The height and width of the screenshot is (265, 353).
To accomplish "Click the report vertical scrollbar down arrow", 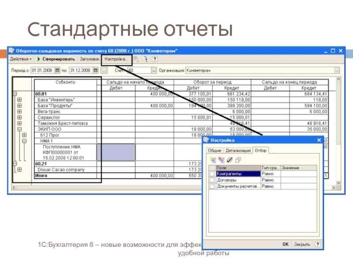I will click(x=338, y=183).
